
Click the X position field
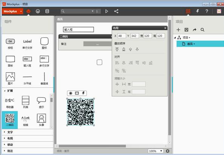click(122, 36)
